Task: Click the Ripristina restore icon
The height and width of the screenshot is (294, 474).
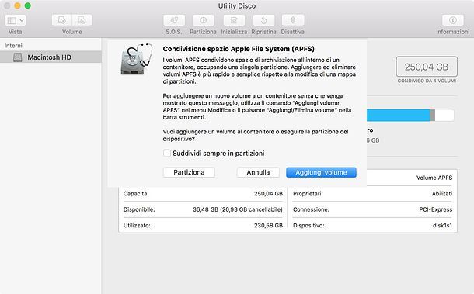Action: coord(263,20)
